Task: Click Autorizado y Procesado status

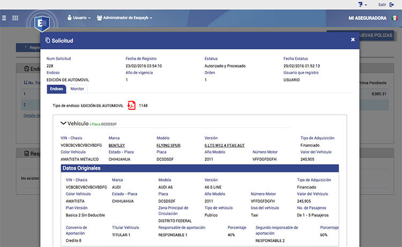Action: [225, 66]
